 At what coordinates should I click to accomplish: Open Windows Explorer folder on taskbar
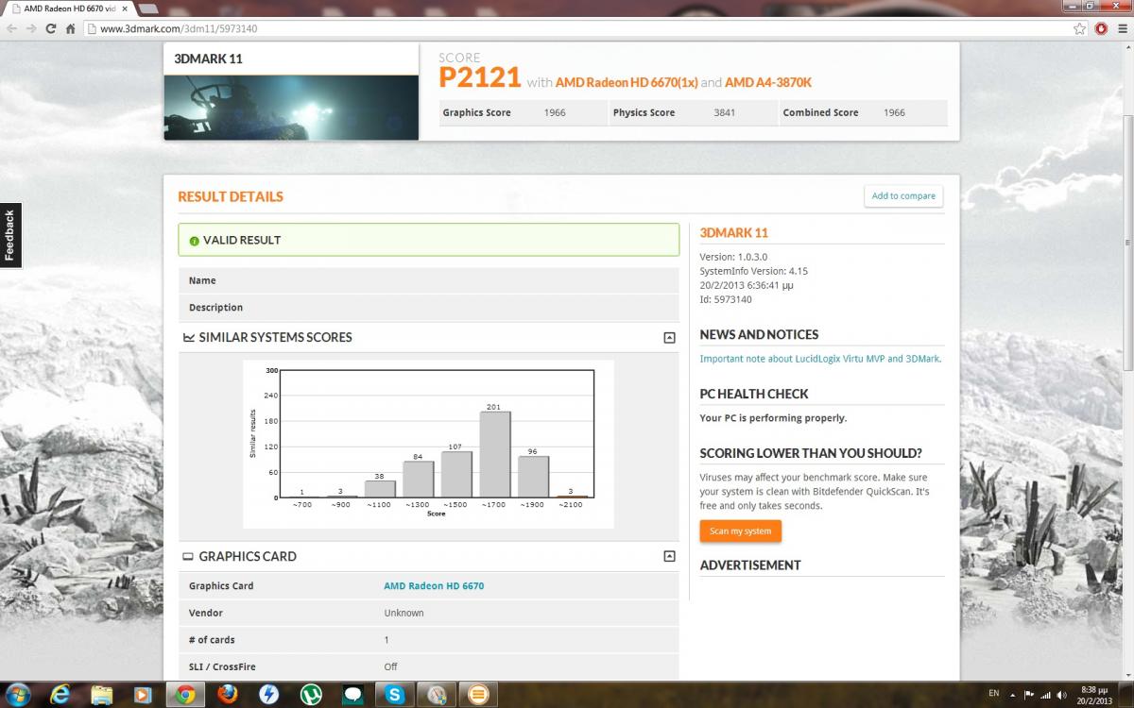tap(102, 694)
